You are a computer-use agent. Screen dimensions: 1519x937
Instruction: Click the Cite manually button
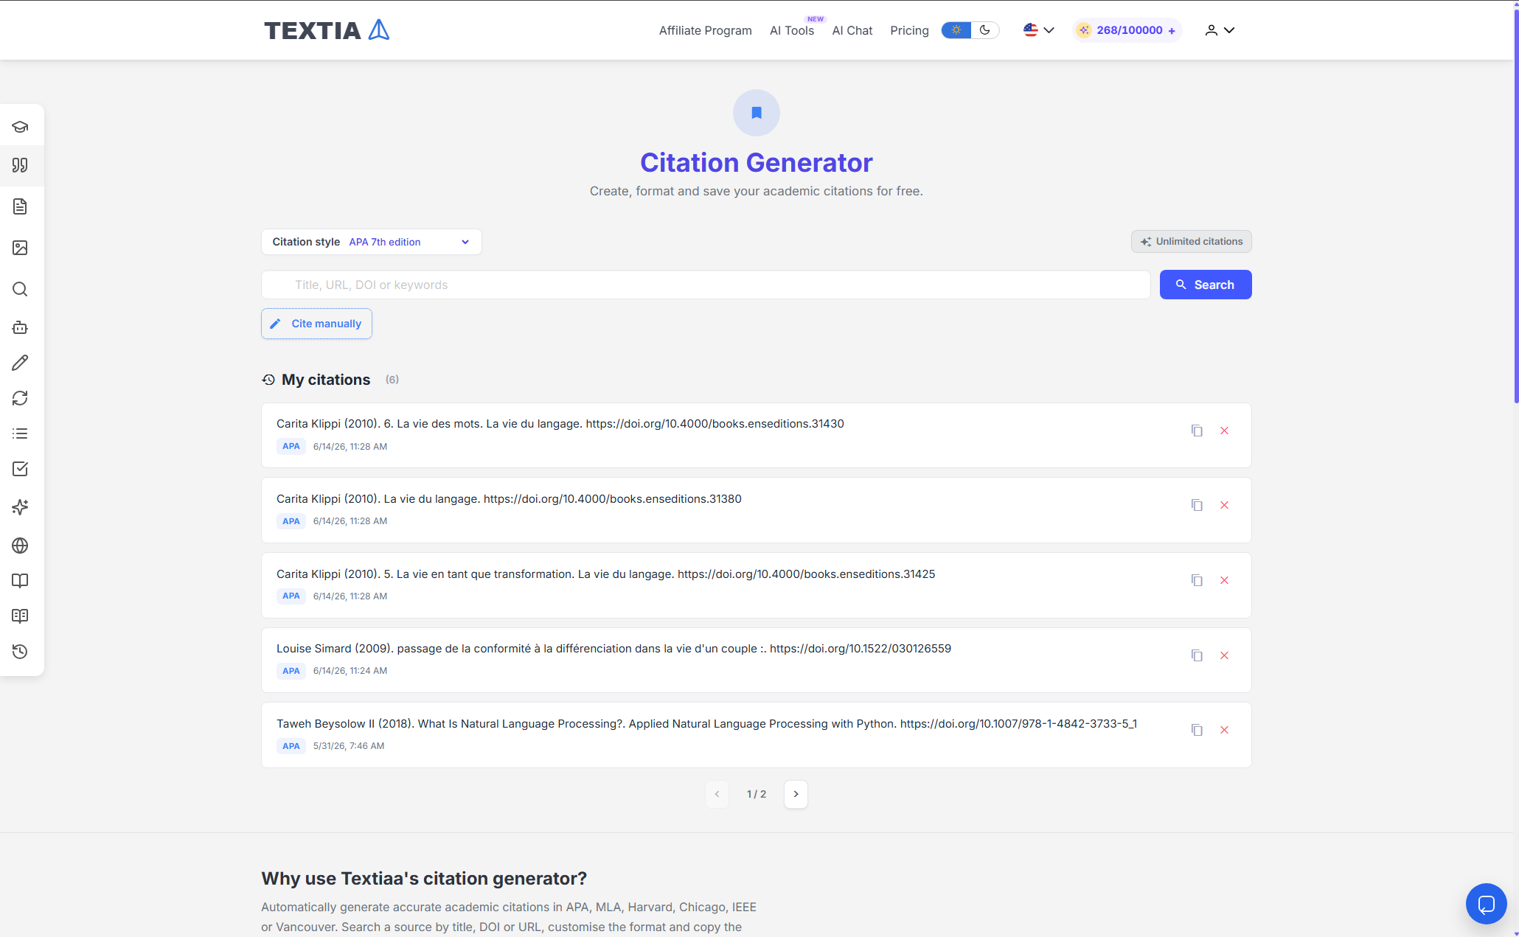(316, 324)
